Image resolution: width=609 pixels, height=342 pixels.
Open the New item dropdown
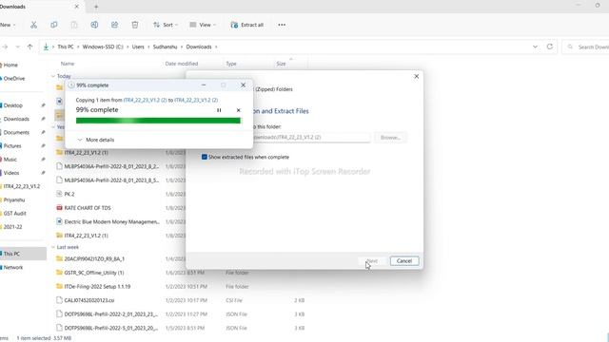[8, 25]
